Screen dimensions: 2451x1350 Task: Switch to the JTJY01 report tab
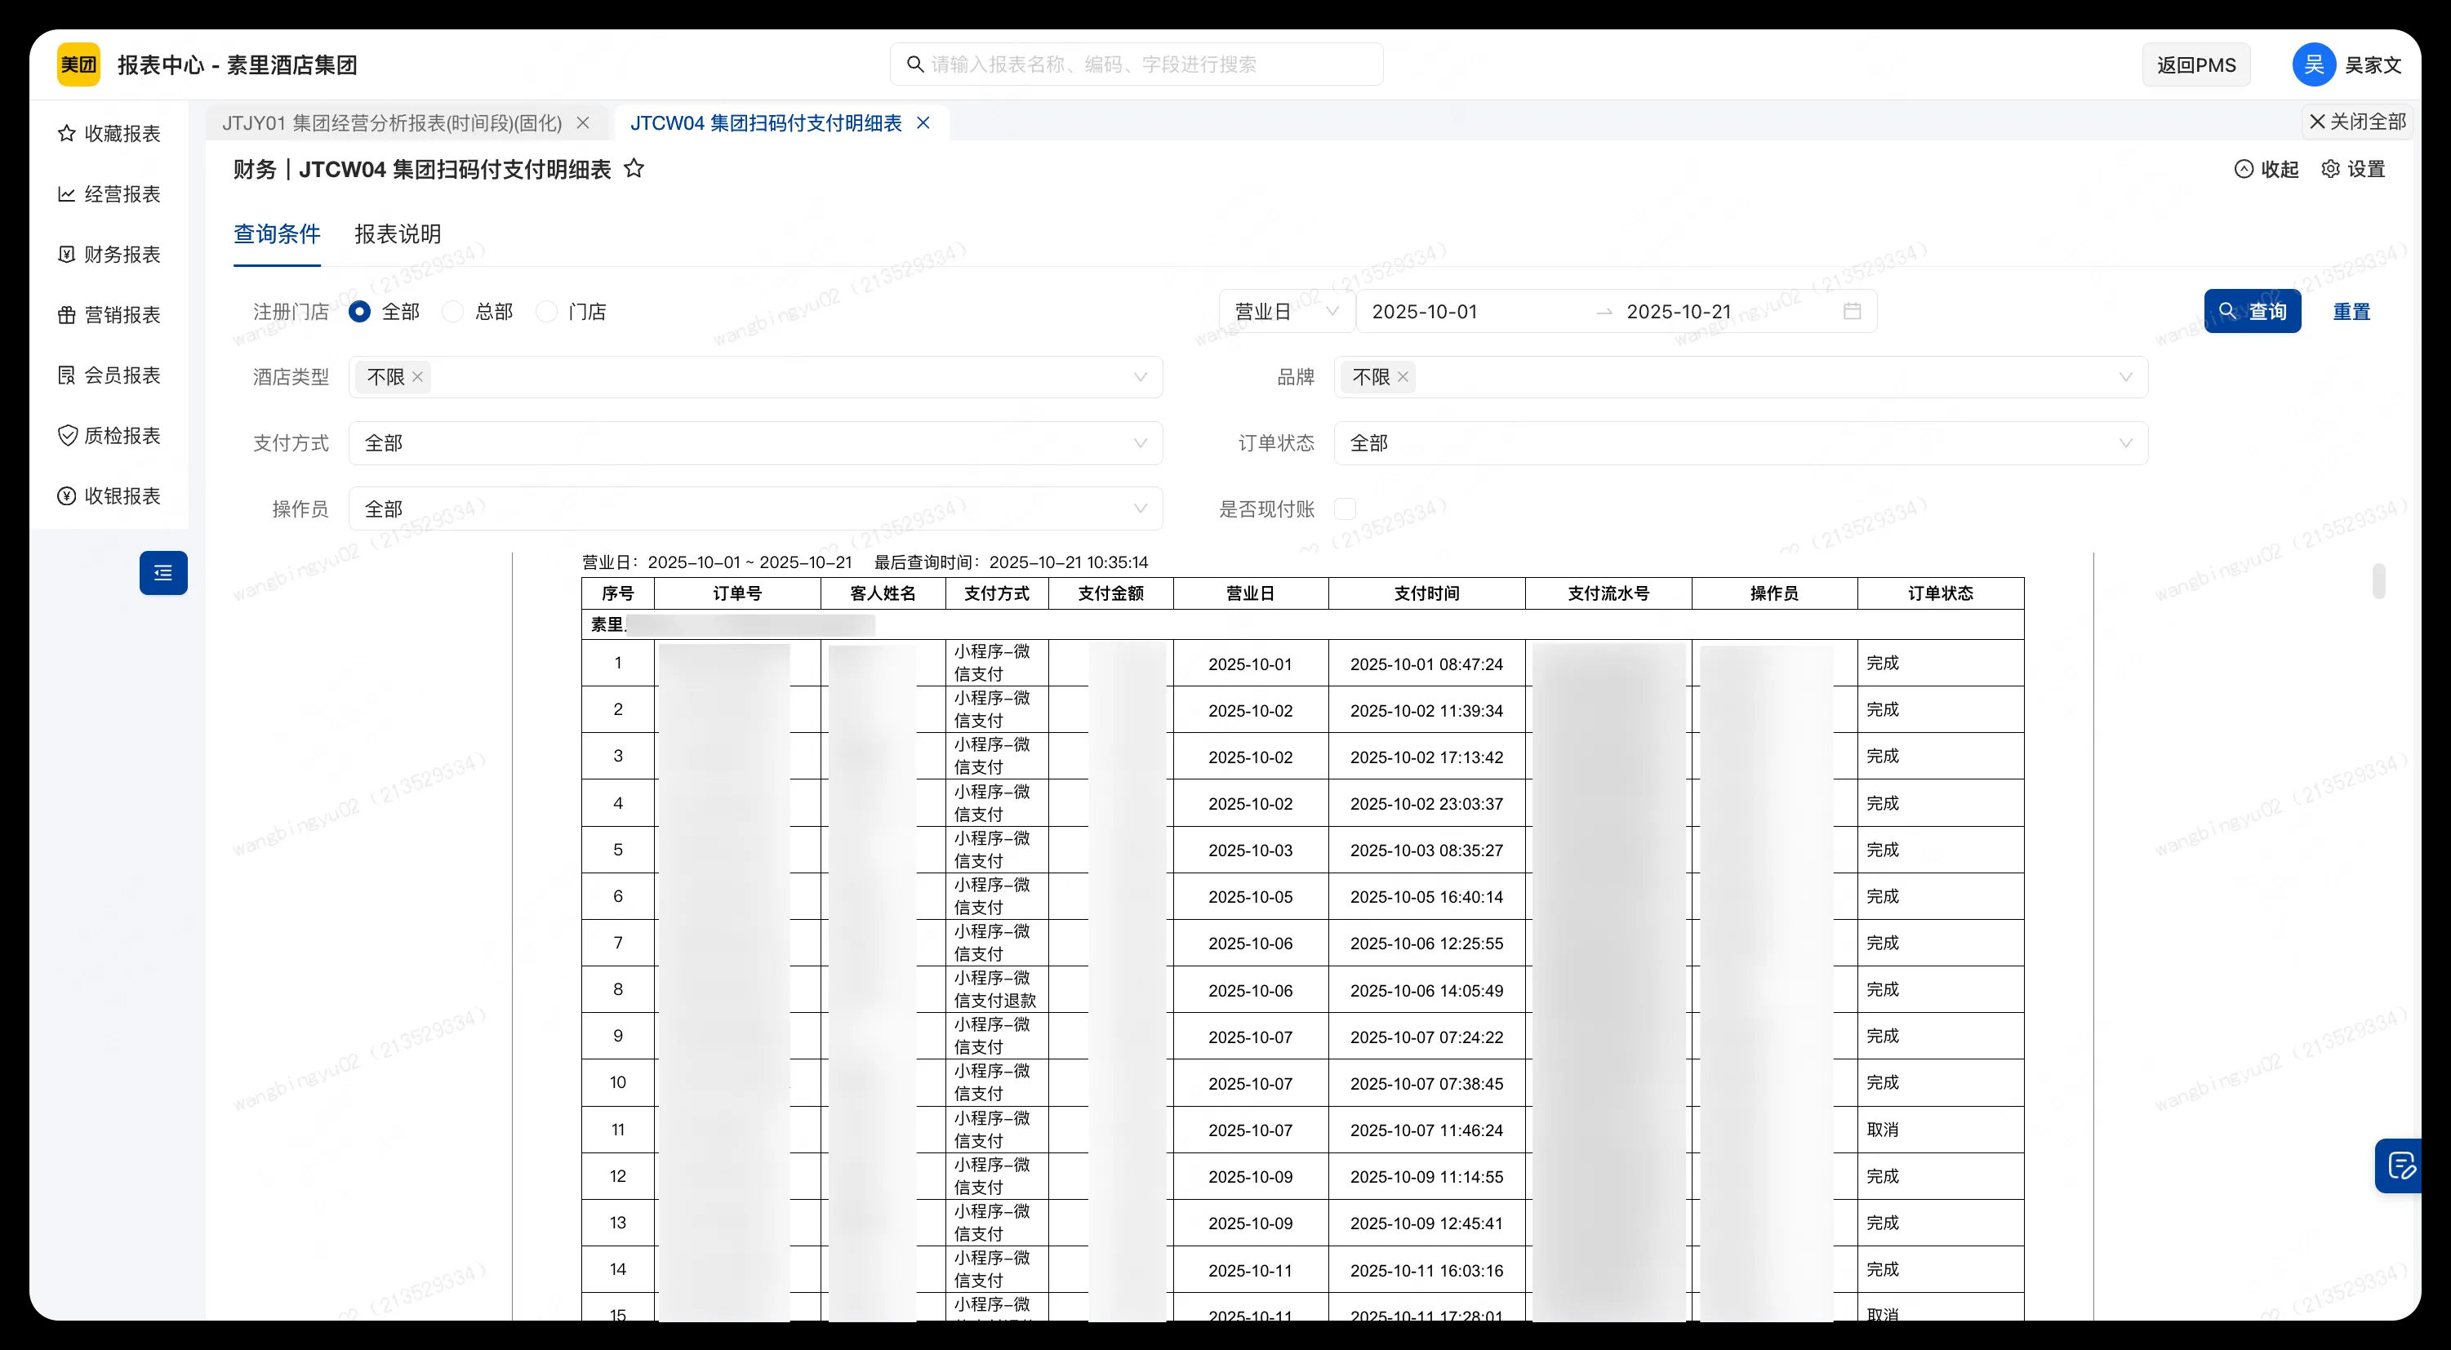(392, 122)
